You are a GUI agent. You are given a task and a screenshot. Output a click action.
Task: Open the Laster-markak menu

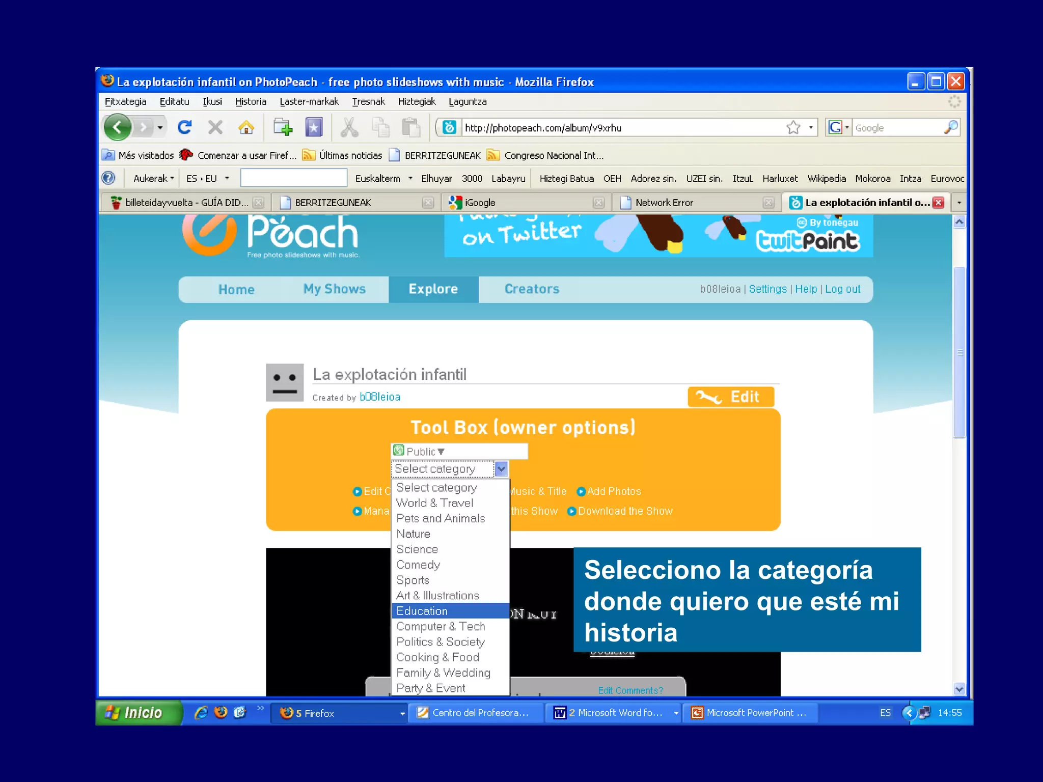click(309, 101)
